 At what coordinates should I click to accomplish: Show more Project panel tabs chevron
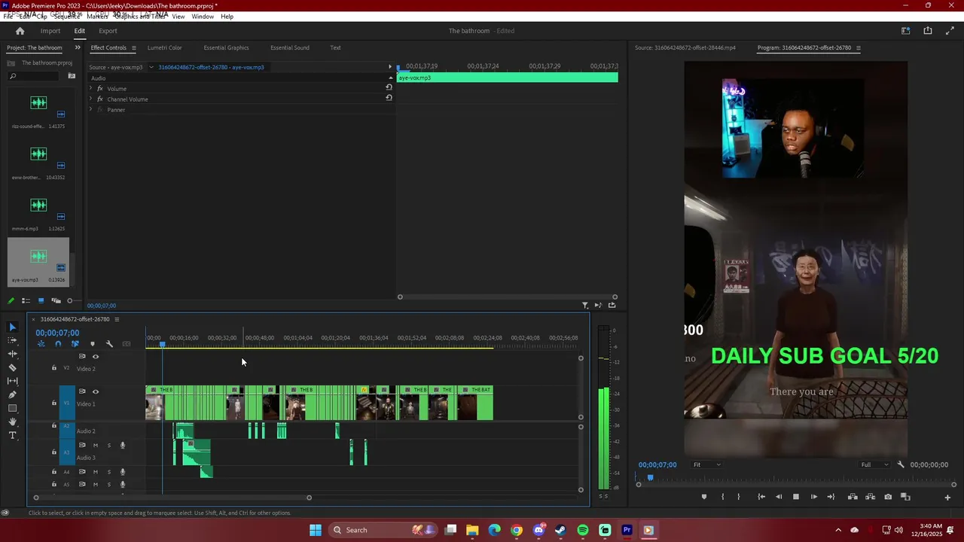(x=77, y=48)
